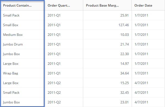Screen dimensions: 165x107
Task: Click 2011-Q2 in the 23.01 row
Action: pyautogui.click(x=54, y=102)
